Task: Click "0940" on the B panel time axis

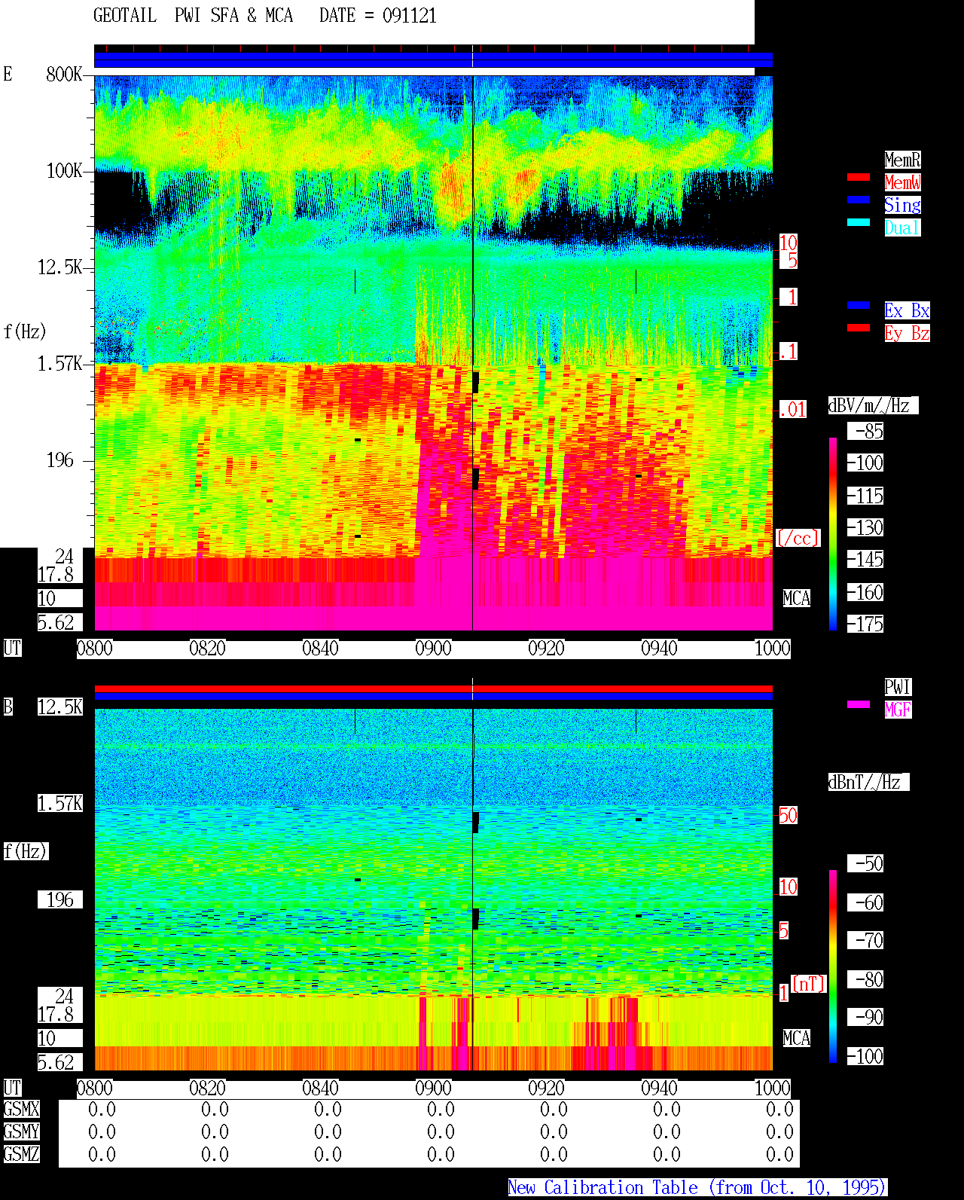Action: pos(660,1088)
